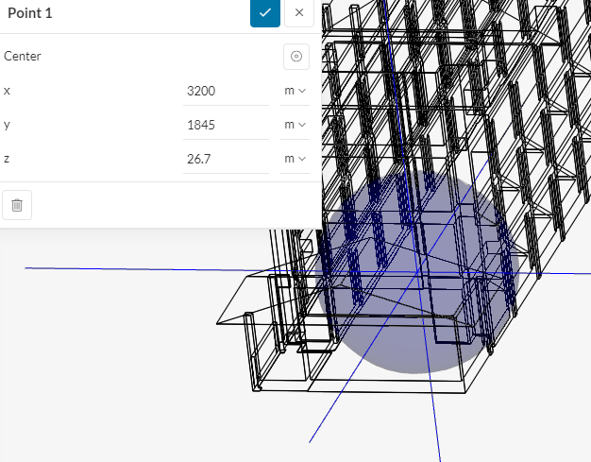Select the Center label
Image resolution: width=591 pixels, height=462 pixels.
pyautogui.click(x=23, y=56)
